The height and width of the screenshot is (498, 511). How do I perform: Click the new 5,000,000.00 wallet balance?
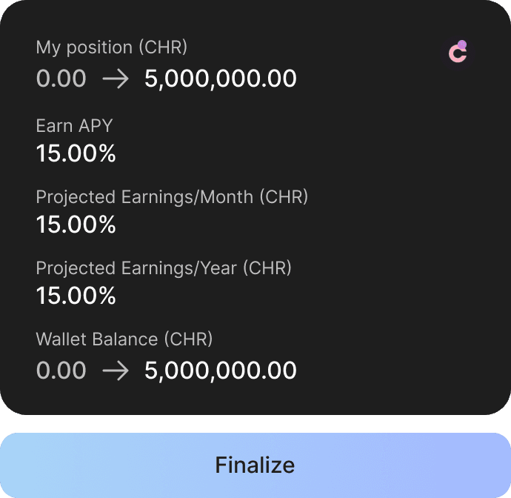click(221, 371)
